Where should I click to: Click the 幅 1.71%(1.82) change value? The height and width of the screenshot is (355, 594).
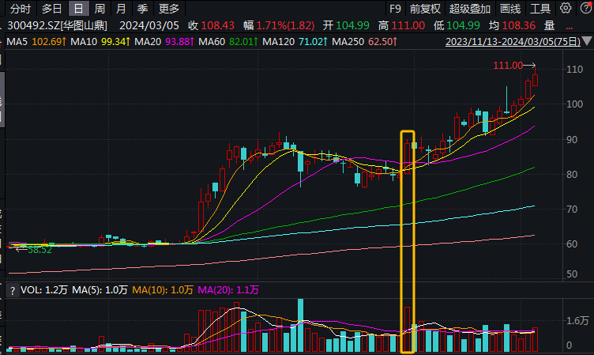tap(279, 25)
